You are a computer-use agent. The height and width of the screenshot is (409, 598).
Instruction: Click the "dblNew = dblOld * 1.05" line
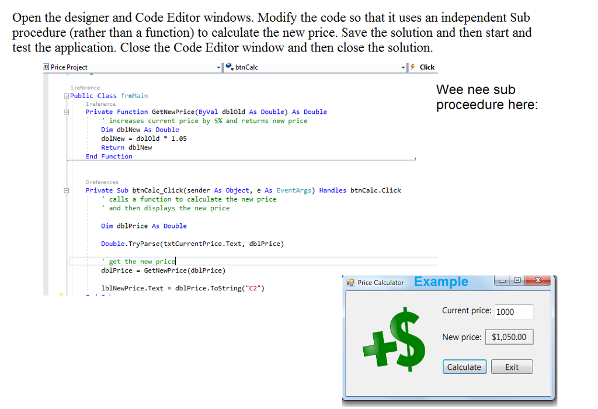(144, 138)
